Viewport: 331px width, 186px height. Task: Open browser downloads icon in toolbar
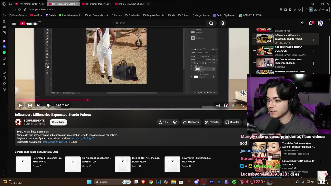tap(315, 10)
